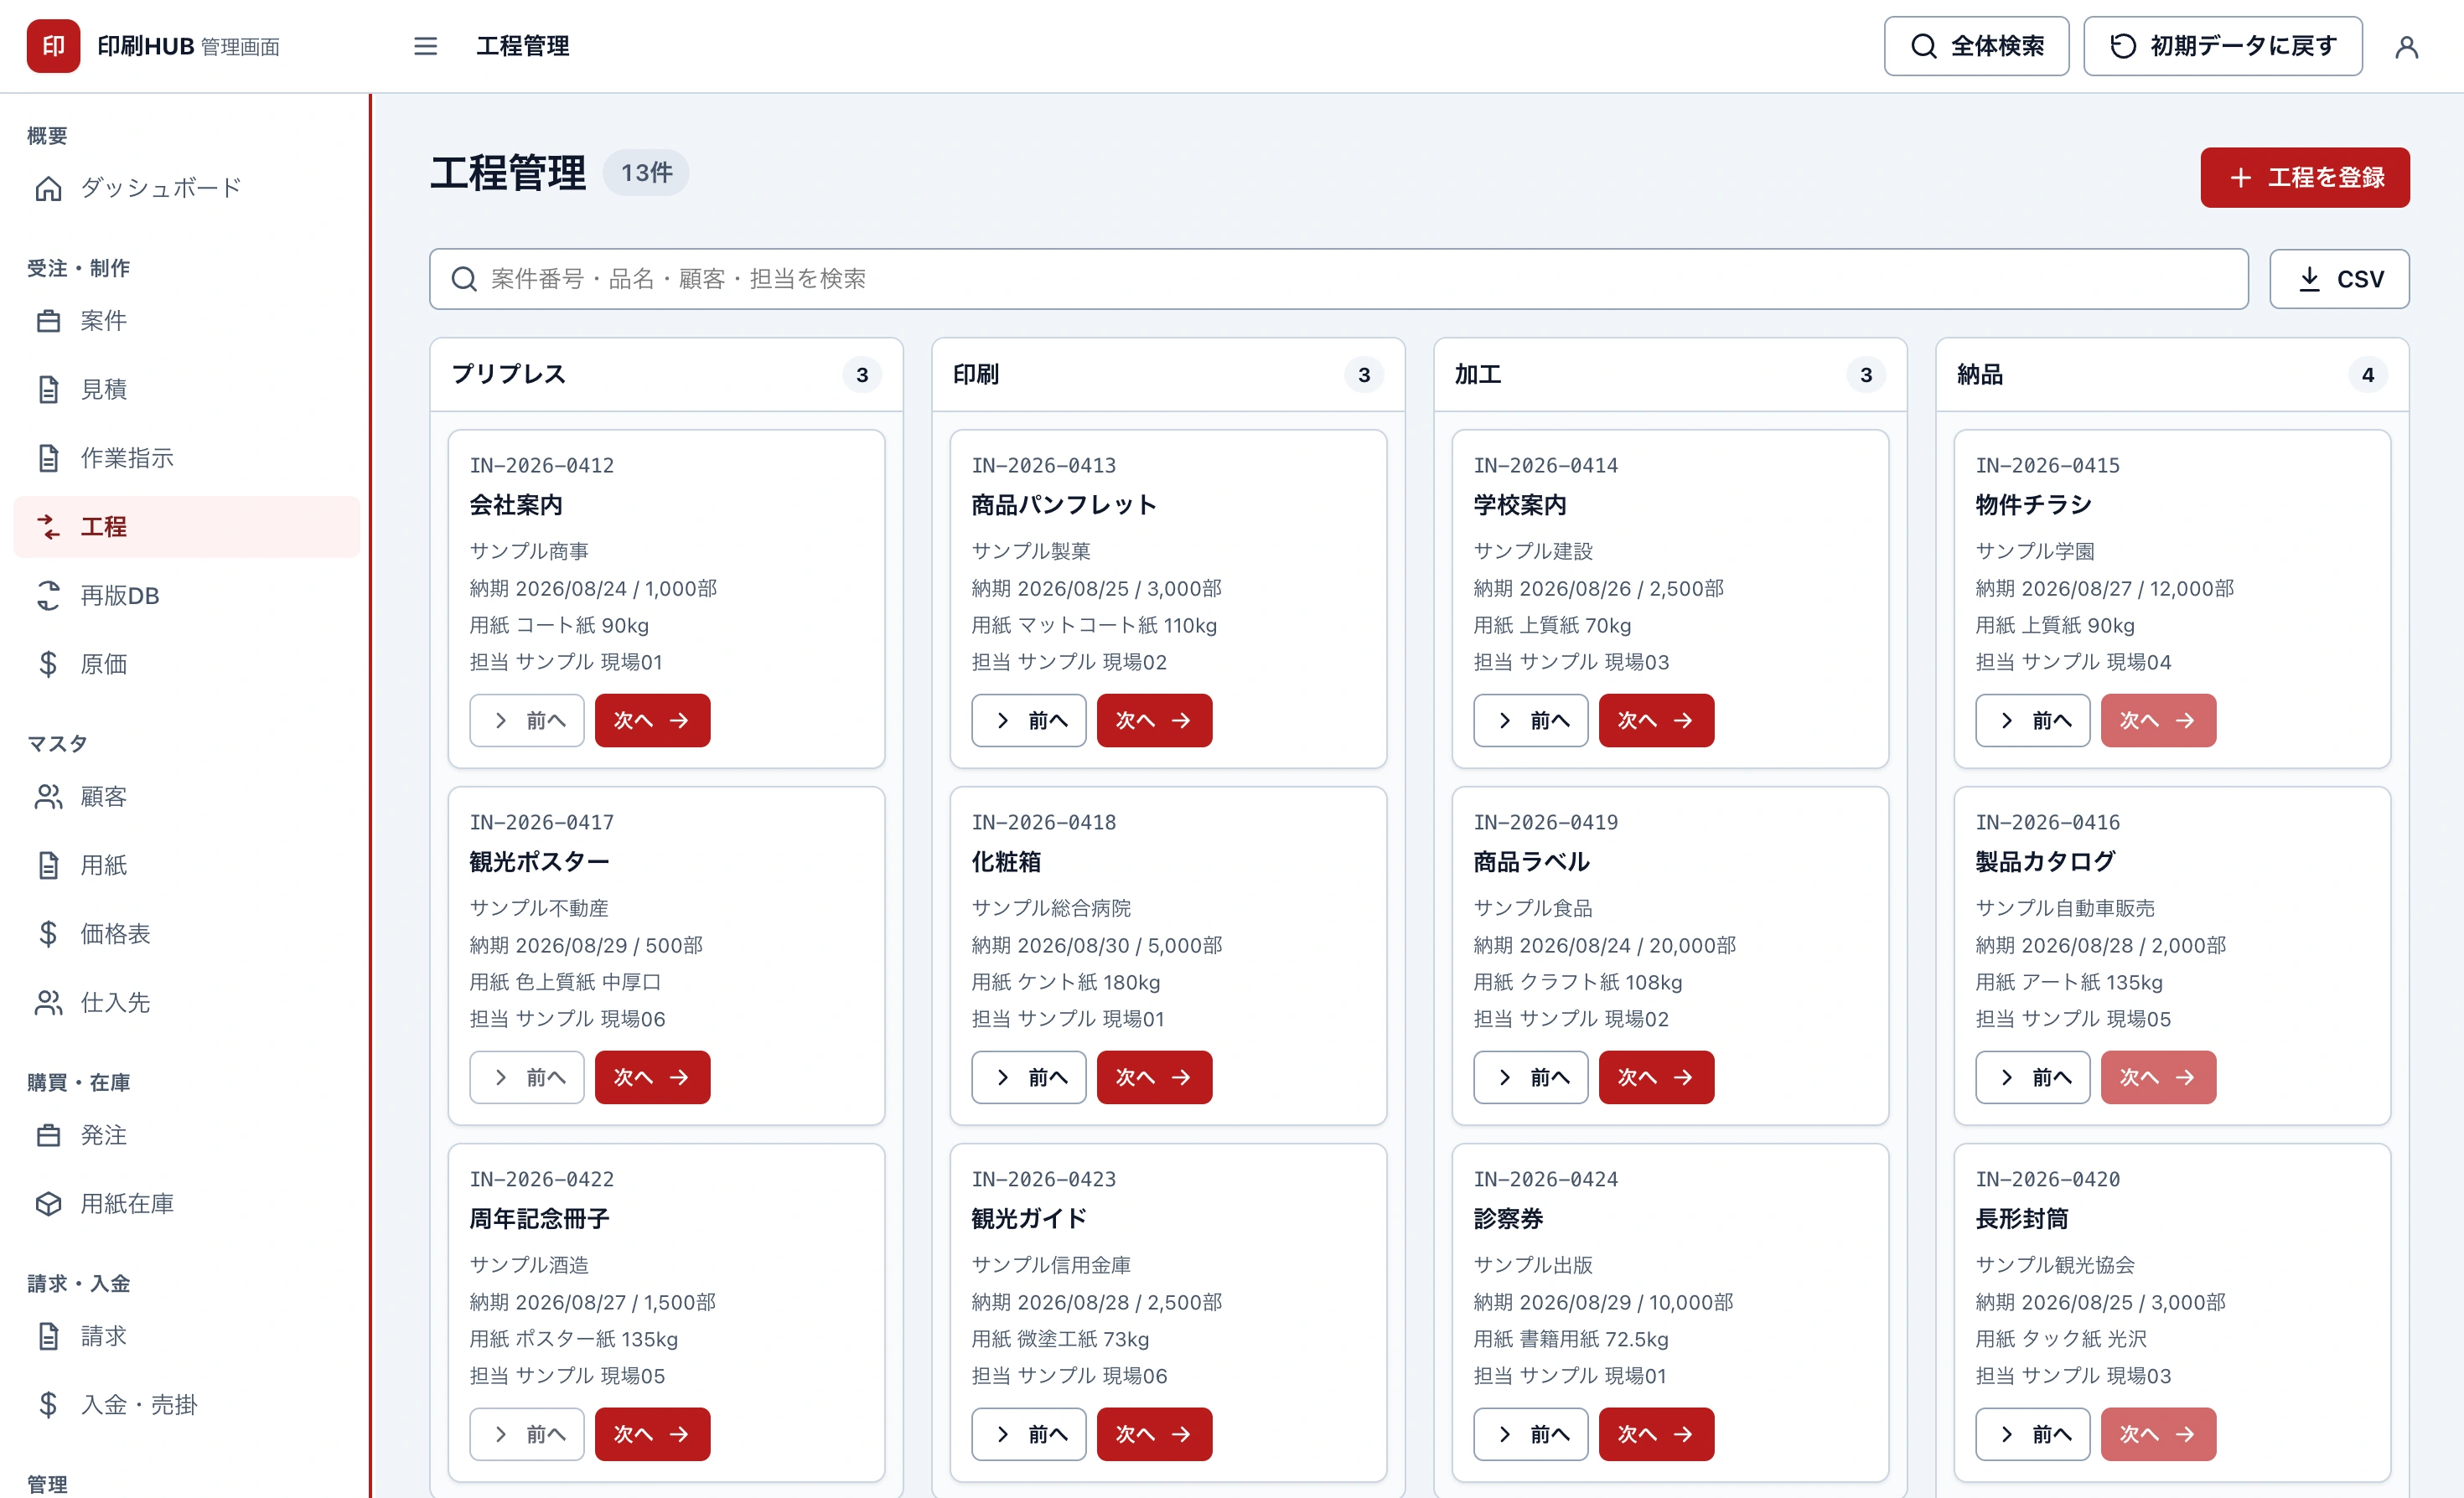Screen dimensions: 2464x1498
Task: Toggle the hamburger sidebar menu icon
Action: tap(425, 46)
